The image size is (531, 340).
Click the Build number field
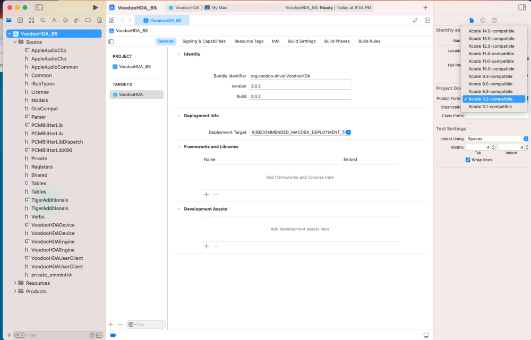301,97
